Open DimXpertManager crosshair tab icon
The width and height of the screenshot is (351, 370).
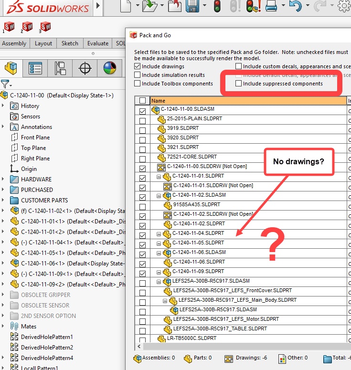click(x=85, y=68)
